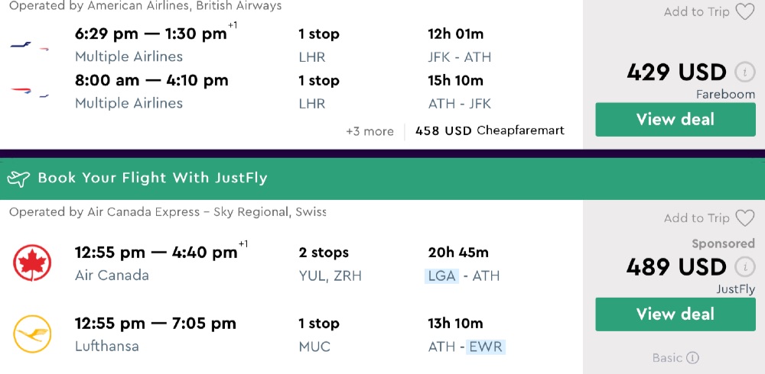Click the heart icon on the 429 USD flight
This screenshot has width=765, height=374.
point(744,12)
